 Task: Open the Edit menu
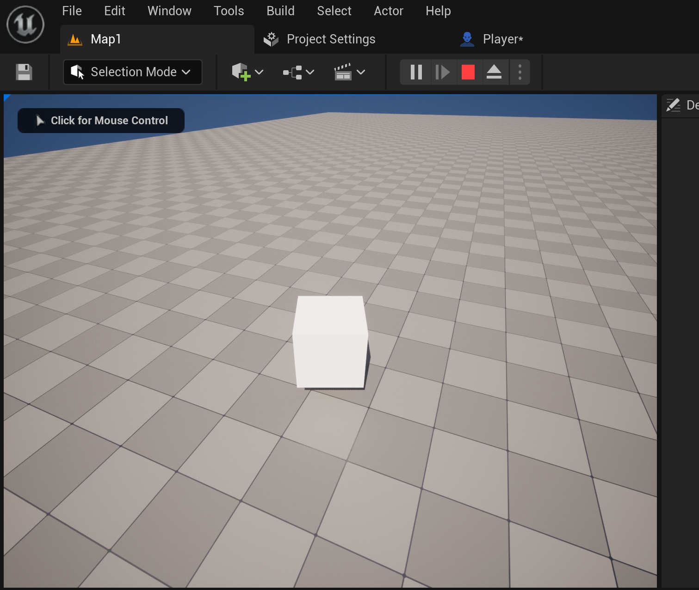tap(114, 11)
